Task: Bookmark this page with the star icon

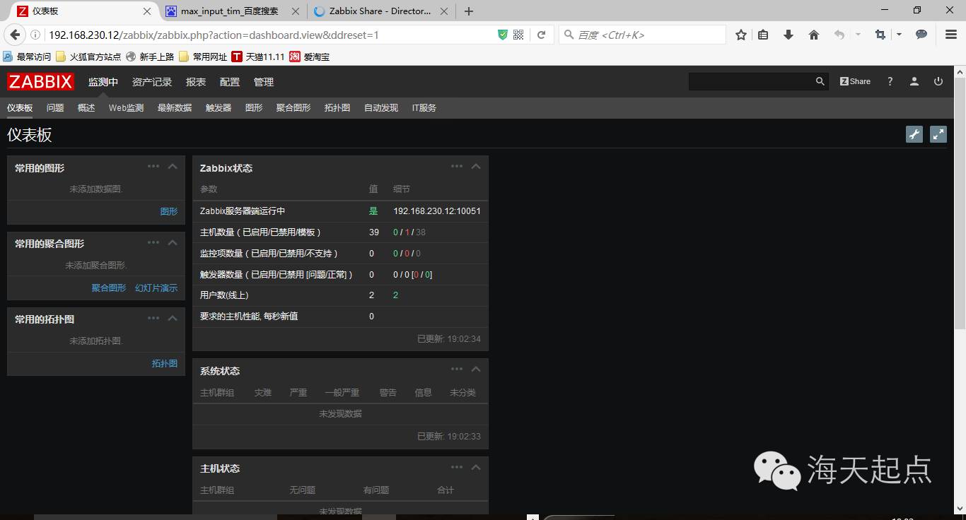Action: (741, 35)
